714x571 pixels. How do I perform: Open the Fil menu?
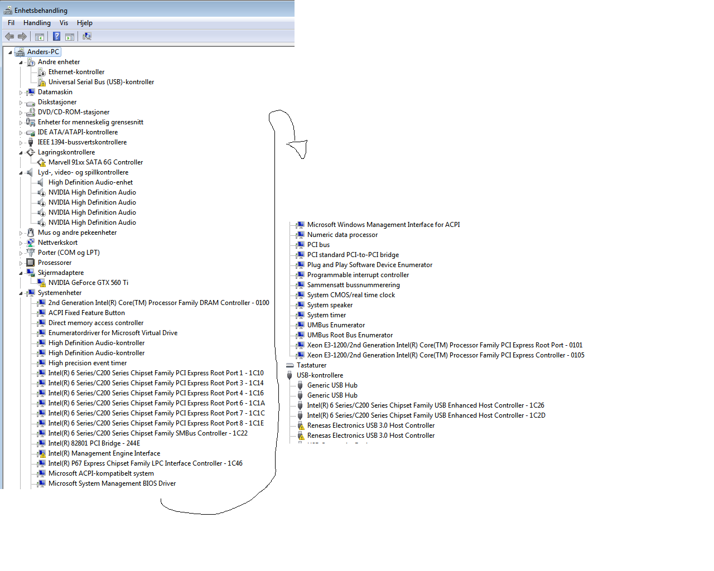point(11,23)
